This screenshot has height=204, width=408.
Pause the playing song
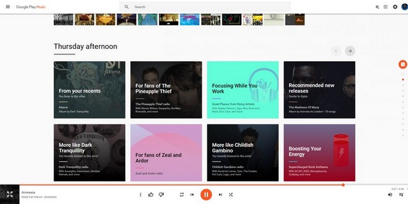[206, 195]
